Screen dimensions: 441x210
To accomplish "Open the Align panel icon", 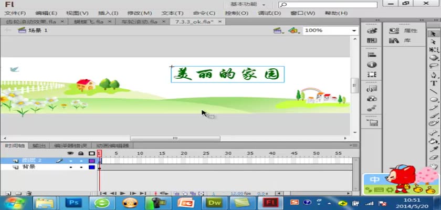I will [372, 55].
